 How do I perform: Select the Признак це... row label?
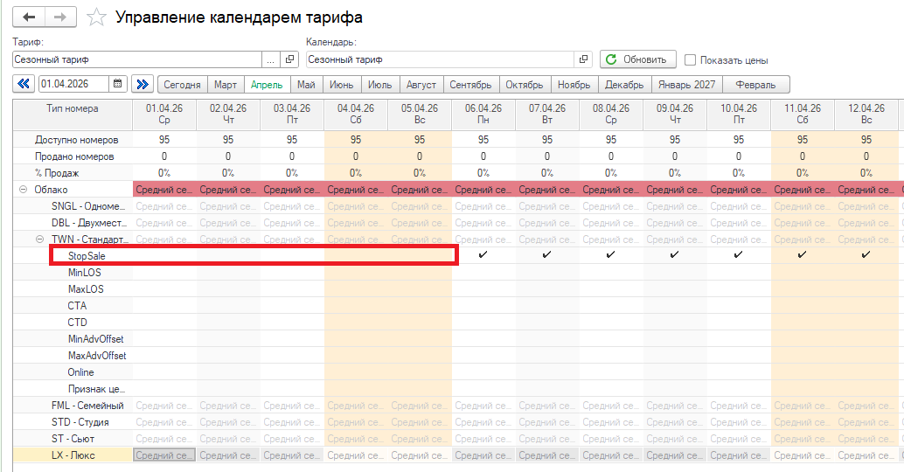[x=96, y=389]
